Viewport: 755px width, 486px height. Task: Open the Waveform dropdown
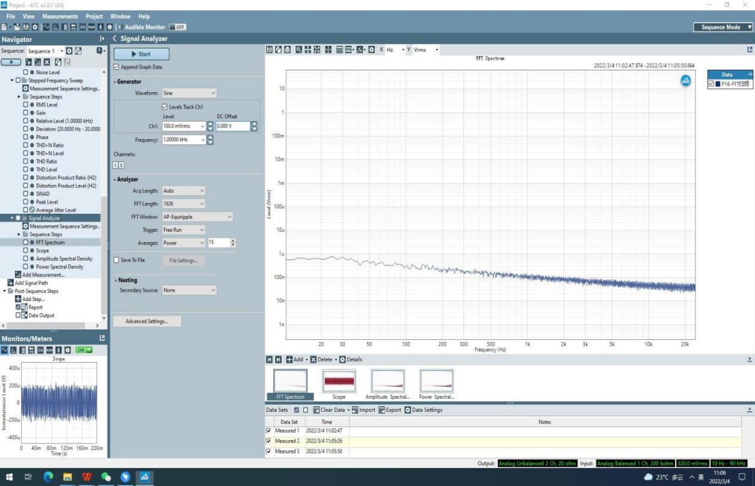(x=190, y=93)
